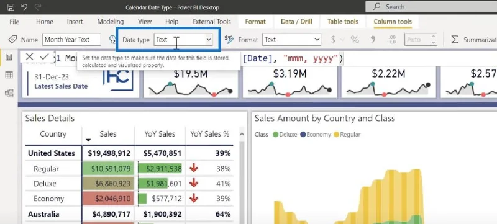Image resolution: width=497 pixels, height=224 pixels.
Task: Open the Insert ribbon tab
Action: [75, 22]
